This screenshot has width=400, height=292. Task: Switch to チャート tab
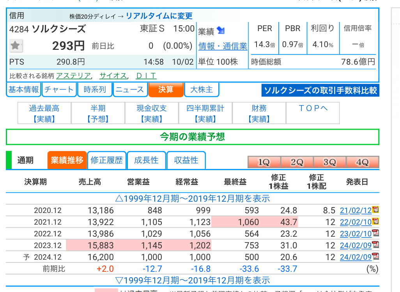coord(59,90)
